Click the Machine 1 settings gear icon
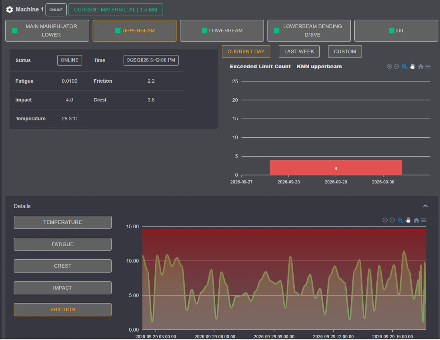 click(x=10, y=10)
